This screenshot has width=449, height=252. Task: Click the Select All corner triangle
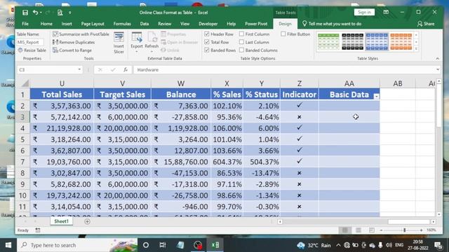[x=25, y=83]
